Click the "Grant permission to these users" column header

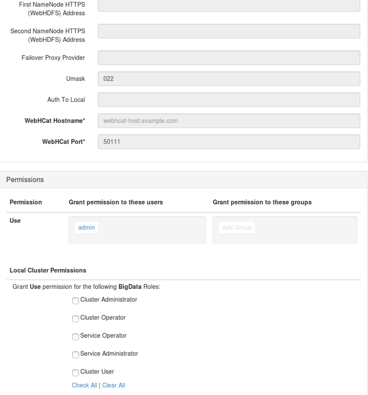116,202
